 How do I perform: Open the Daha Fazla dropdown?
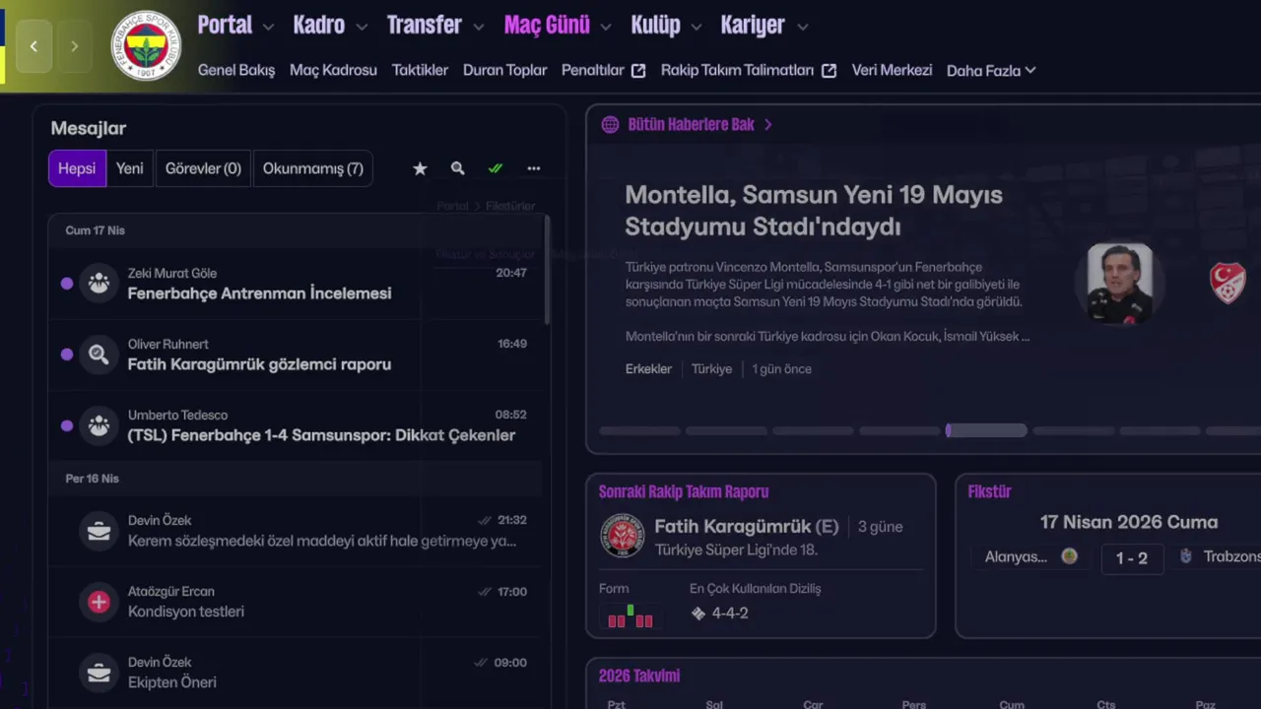(991, 71)
